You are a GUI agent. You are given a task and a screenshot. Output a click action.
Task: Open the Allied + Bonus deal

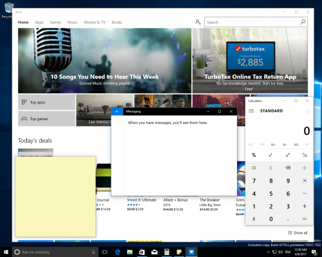click(x=175, y=204)
